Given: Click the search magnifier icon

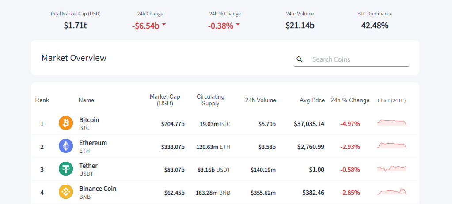Looking at the screenshot, I should 300,59.
